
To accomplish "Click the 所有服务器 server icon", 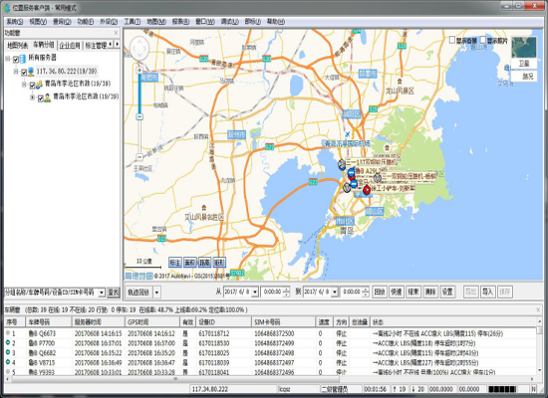I will tap(23, 58).
